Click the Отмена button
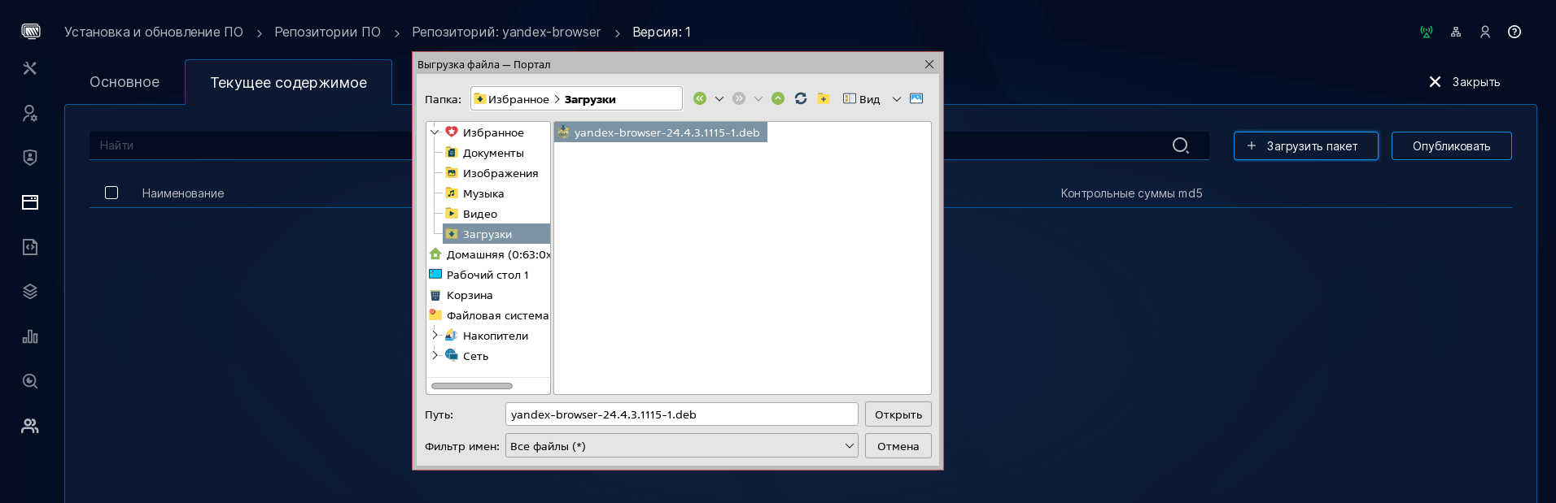This screenshot has height=503, width=1556. click(898, 446)
